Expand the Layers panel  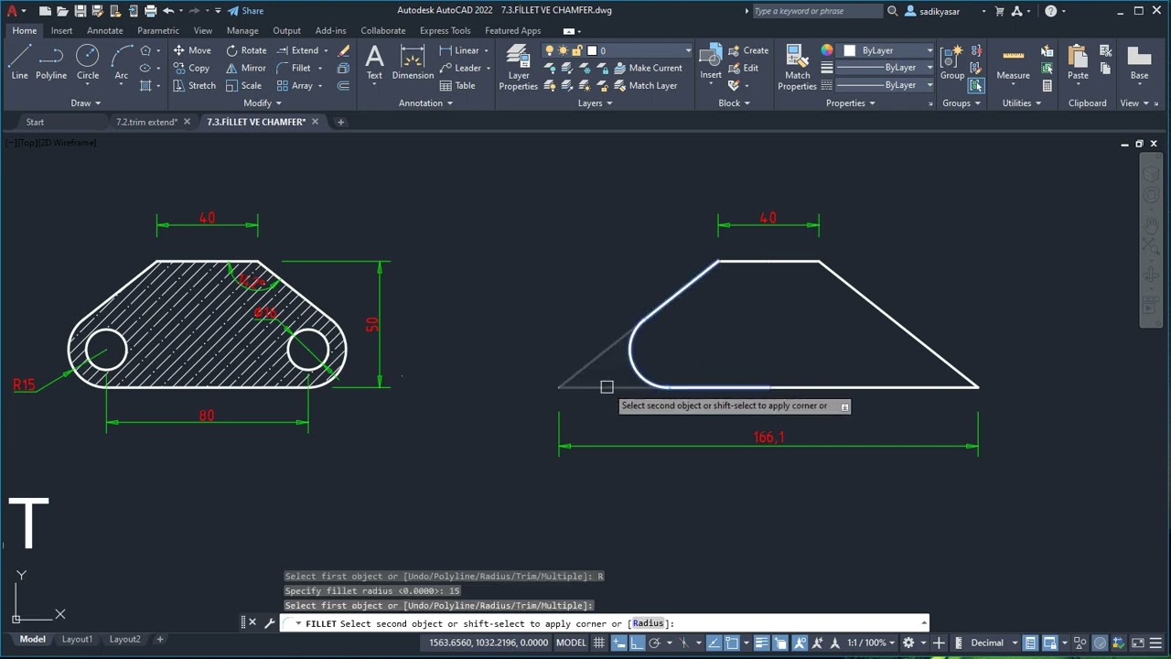[596, 103]
